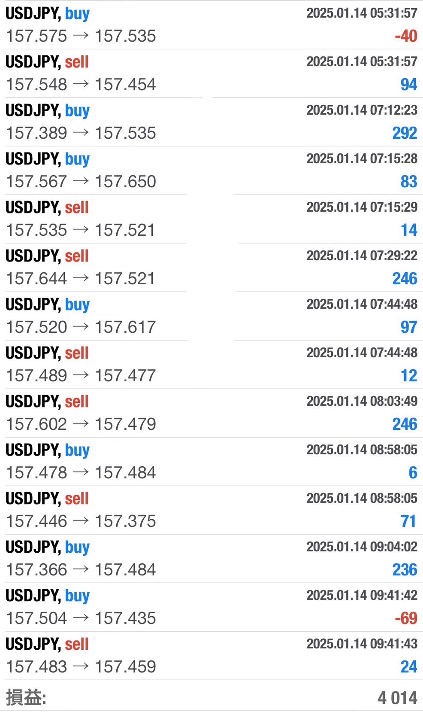This screenshot has height=712, width=423.
Task: Tap the 2025.01.14 07:12:23 timestamp
Action: [x=361, y=110]
